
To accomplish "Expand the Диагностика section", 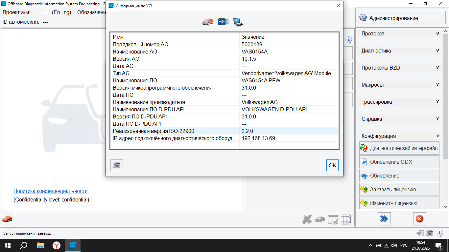I will [400, 51].
